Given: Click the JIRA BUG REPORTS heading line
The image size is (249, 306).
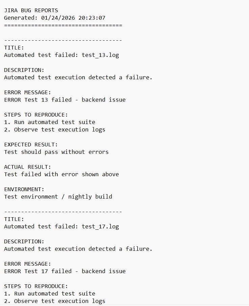Looking at the screenshot, I should (31, 11).
